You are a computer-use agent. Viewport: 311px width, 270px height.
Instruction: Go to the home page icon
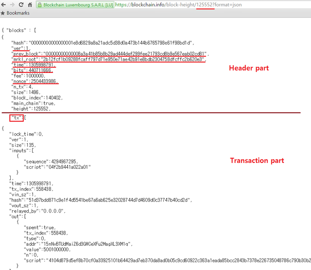[x=30, y=5]
